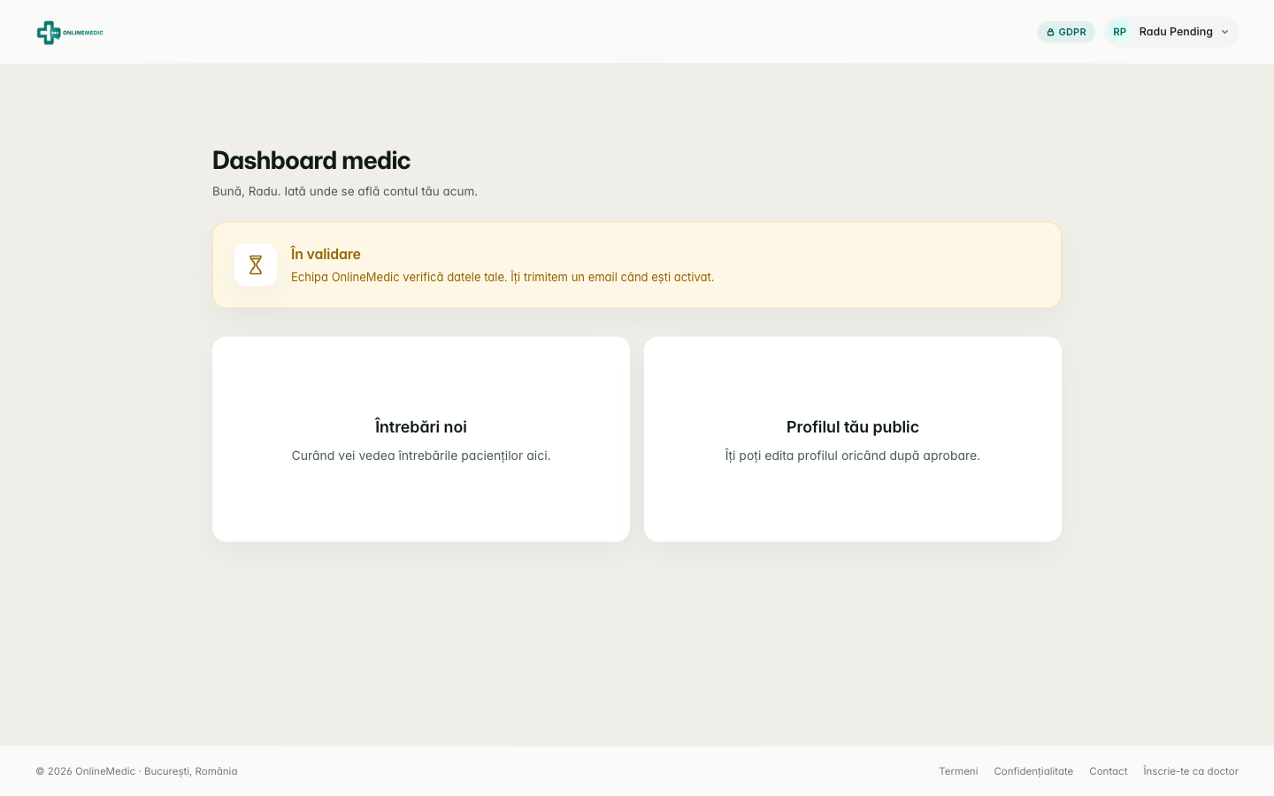The image size is (1274, 796).
Task: Click the Radu Pending user name
Action: (1176, 32)
